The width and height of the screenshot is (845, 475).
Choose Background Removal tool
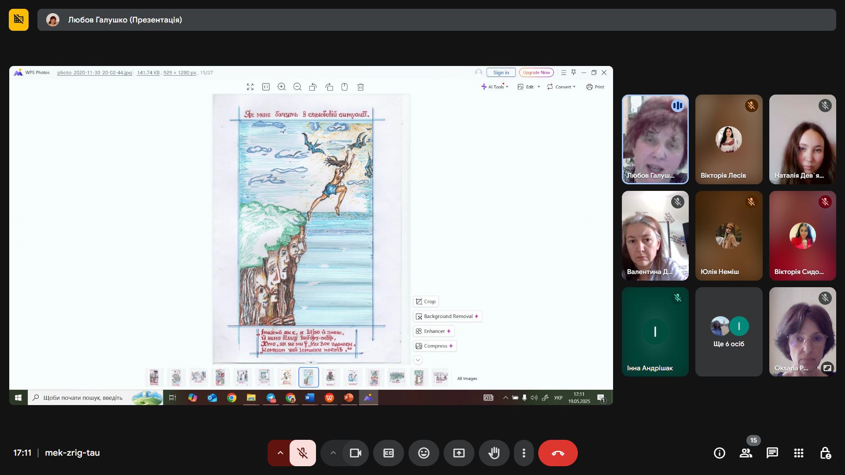click(x=447, y=316)
